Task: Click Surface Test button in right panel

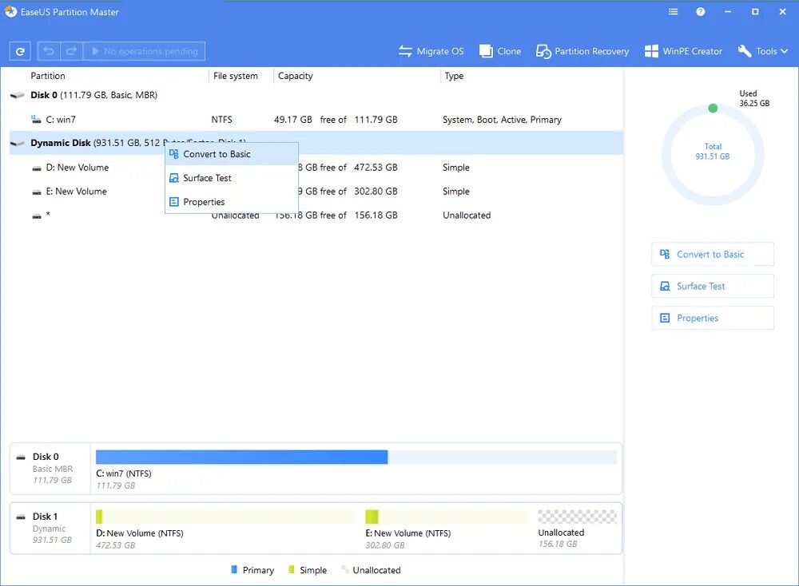Action: click(x=713, y=286)
